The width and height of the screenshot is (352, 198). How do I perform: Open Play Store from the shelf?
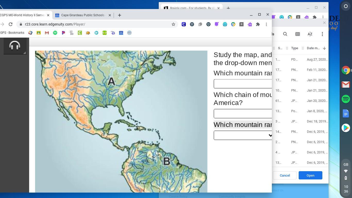346,128
